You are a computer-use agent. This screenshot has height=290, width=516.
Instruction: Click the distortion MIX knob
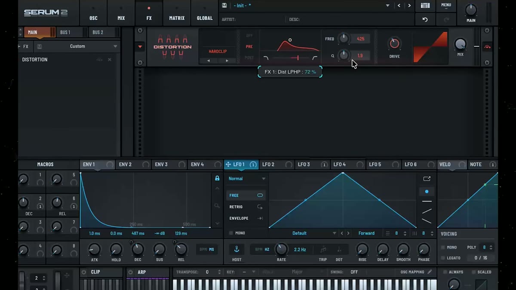460,44
